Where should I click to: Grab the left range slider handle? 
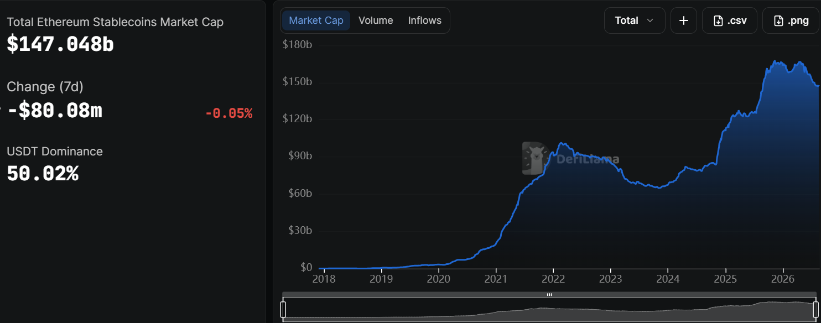click(283, 309)
